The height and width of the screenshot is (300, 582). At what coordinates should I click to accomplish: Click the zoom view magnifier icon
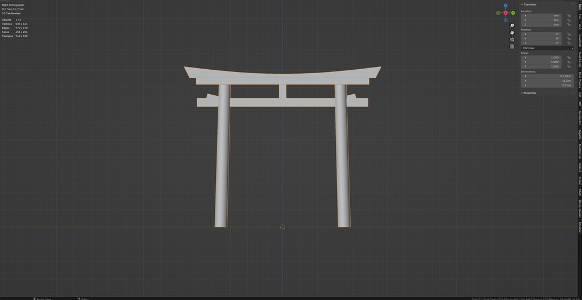(x=512, y=26)
